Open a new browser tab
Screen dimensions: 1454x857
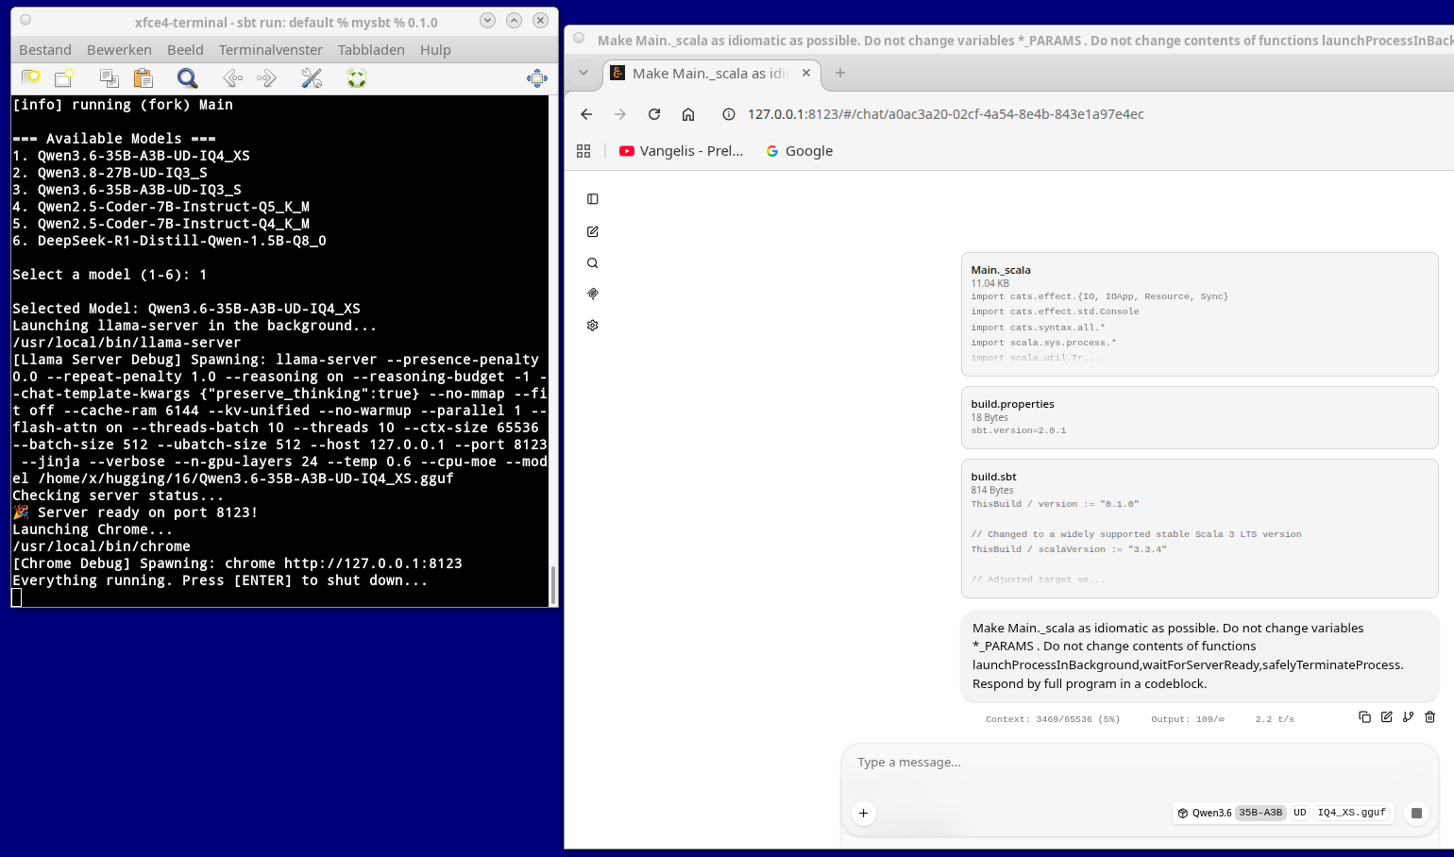click(x=840, y=73)
